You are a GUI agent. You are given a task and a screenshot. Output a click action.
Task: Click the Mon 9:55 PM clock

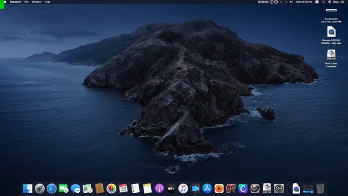click(x=304, y=2)
